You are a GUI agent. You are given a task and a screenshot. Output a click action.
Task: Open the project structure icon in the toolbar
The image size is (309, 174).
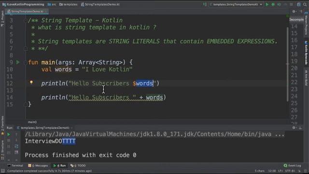point(299,4)
